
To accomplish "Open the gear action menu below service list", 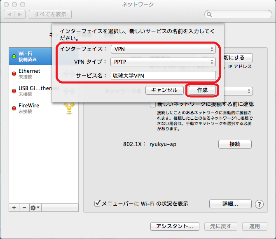I will 35,208.
